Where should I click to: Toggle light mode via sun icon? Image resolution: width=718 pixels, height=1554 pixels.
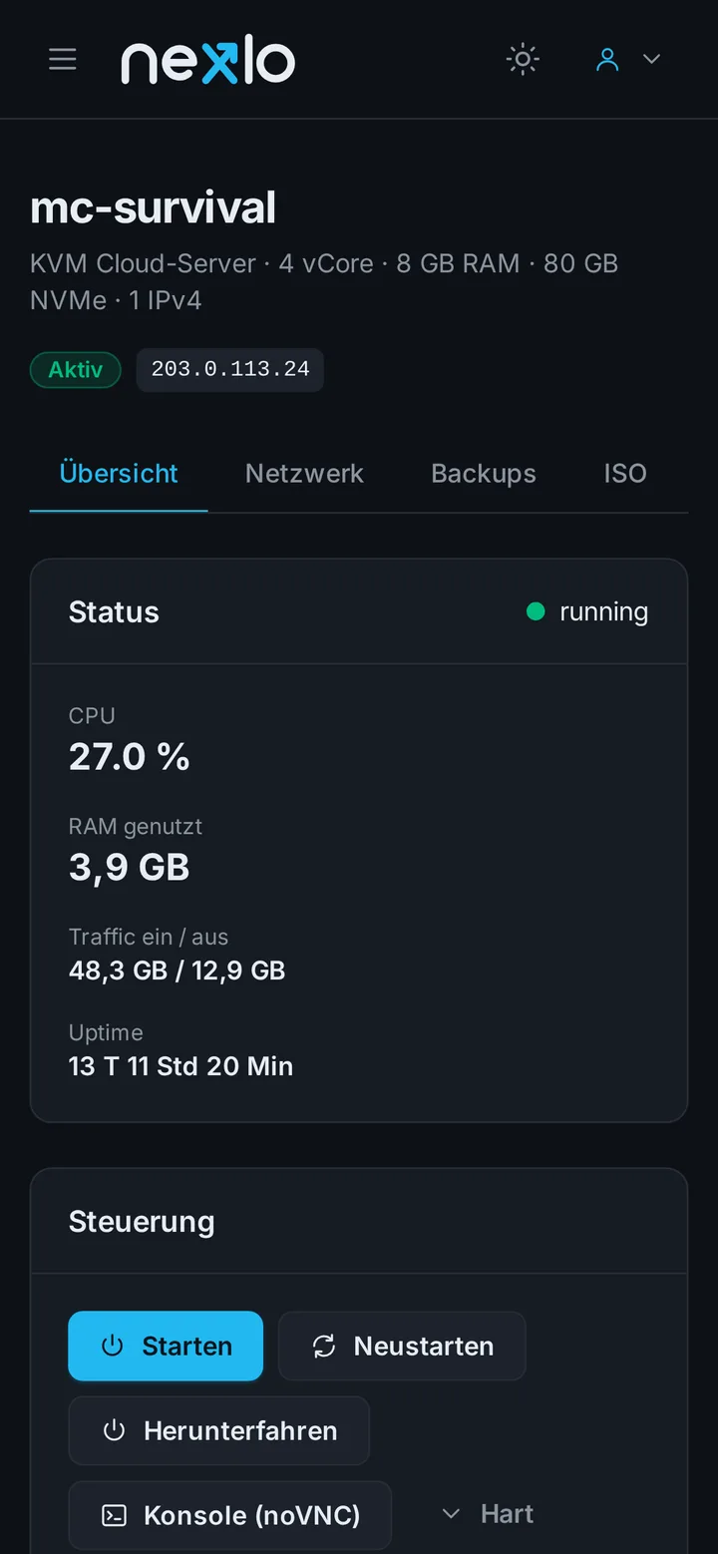click(x=523, y=59)
